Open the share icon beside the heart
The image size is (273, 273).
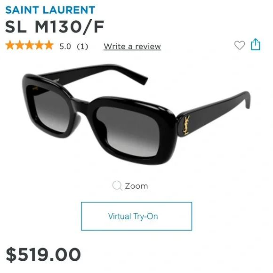256,44
